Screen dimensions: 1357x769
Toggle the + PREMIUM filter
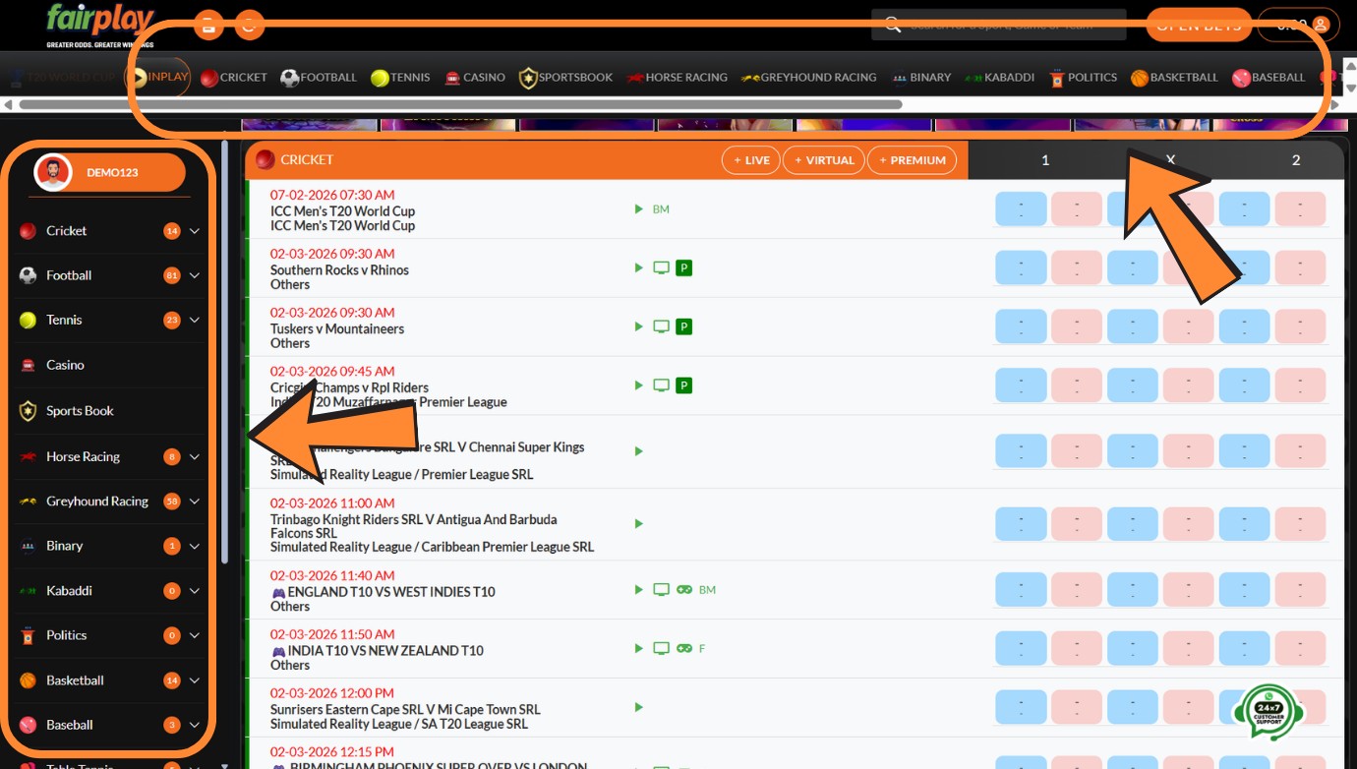tap(912, 159)
